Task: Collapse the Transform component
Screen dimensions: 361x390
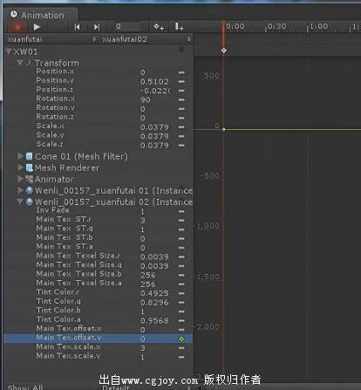Action: (x=20, y=63)
